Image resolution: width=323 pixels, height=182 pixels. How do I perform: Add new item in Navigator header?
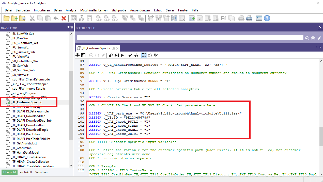(68, 27)
